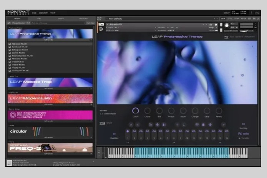Click the envelope shape icon above pad 4
This screenshot has height=178, width=267.
coord(151,124)
